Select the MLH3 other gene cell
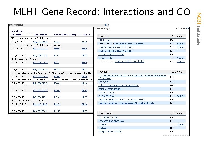This screenshot has height=153, width=204. coord(57,111)
